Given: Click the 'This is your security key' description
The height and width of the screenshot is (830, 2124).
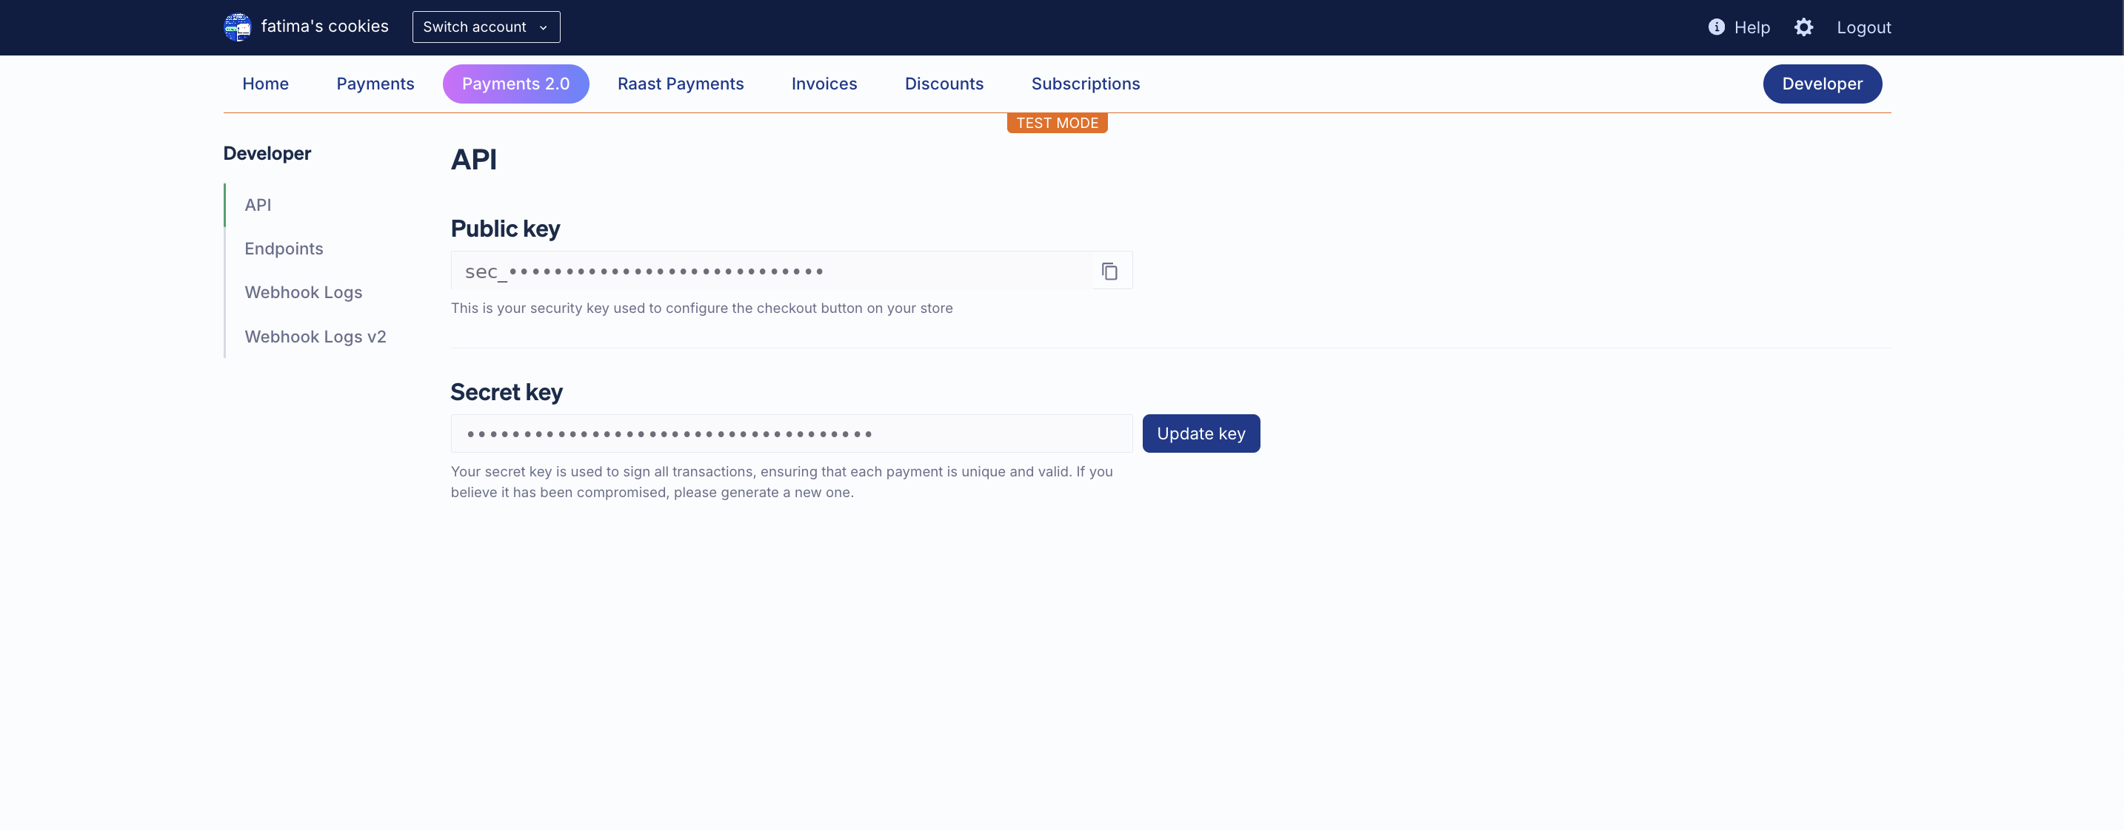Looking at the screenshot, I should (x=701, y=308).
